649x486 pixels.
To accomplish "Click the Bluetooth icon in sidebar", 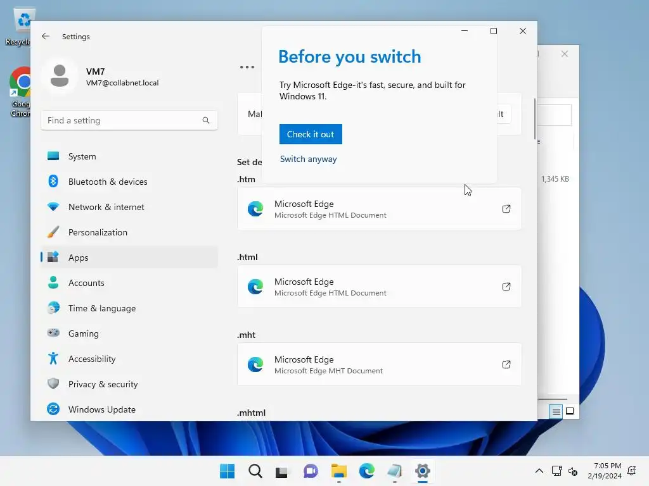I will [x=53, y=181].
